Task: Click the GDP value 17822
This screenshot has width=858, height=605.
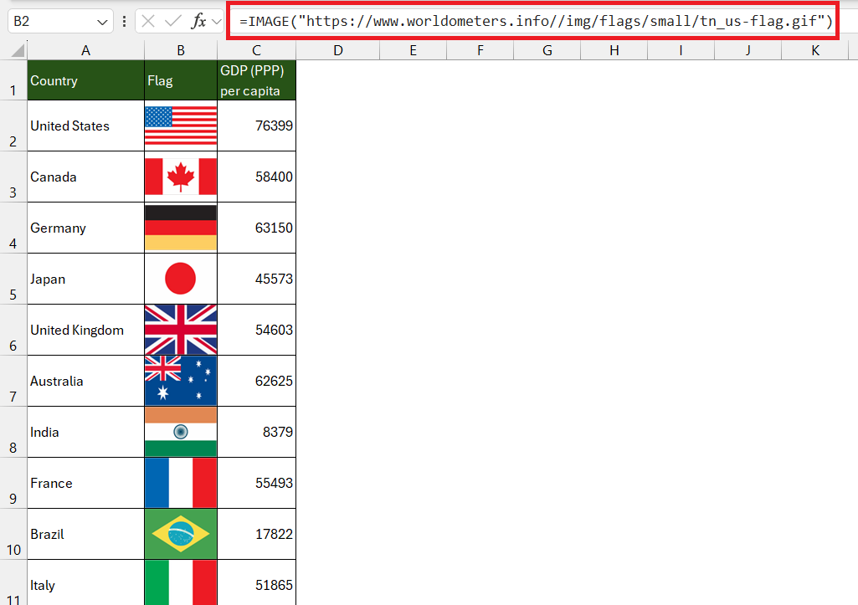Action: pyautogui.click(x=257, y=534)
